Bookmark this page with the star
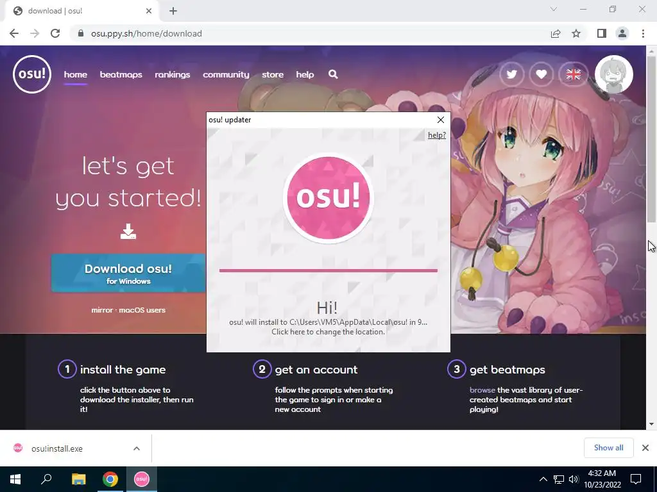657x492 pixels. click(576, 33)
